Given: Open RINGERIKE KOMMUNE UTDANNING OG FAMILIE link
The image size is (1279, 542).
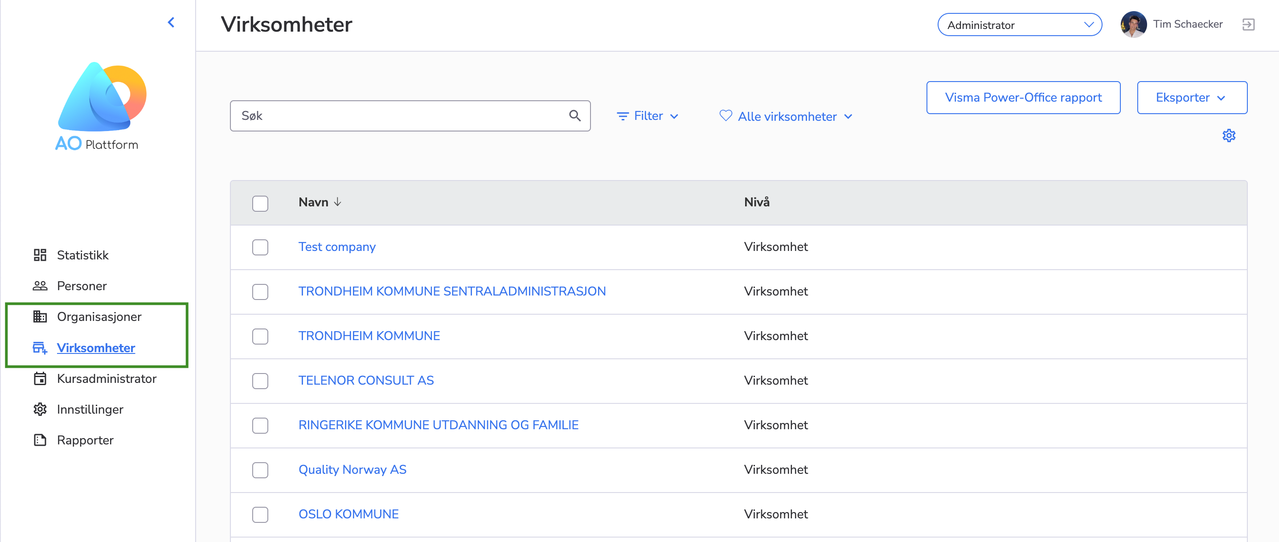Looking at the screenshot, I should pyautogui.click(x=439, y=425).
